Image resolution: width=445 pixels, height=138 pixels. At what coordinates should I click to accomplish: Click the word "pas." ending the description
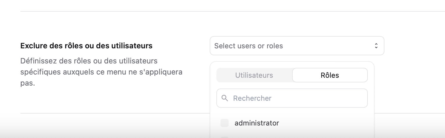[x=28, y=83]
